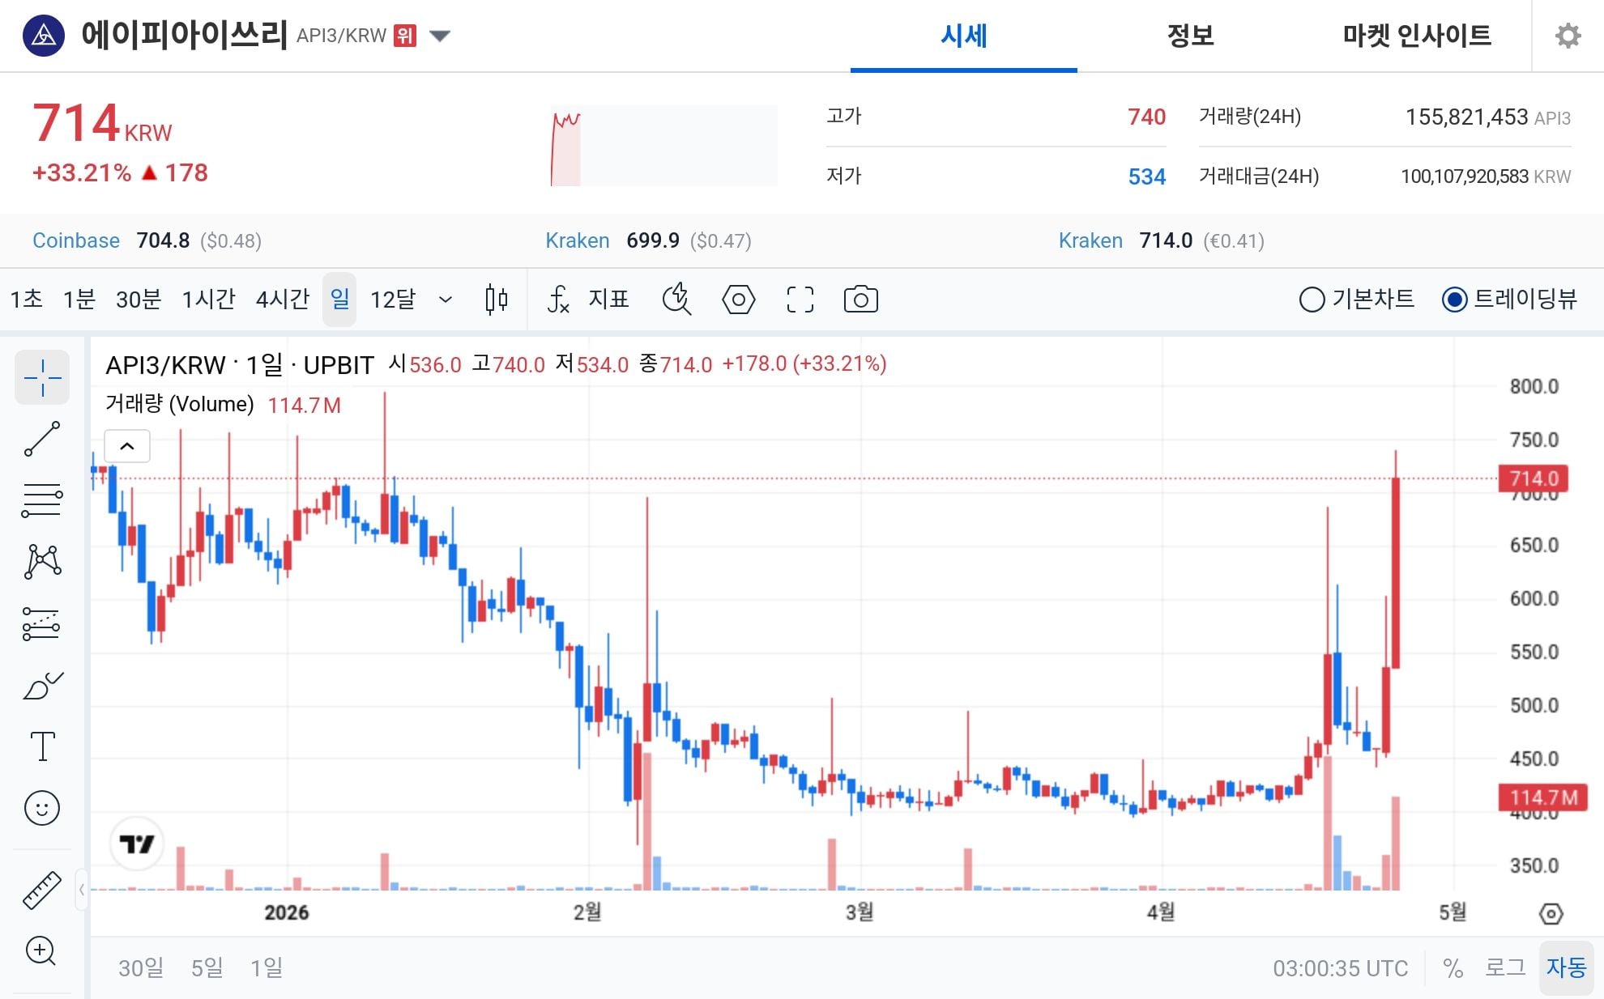
Task: Select the 30일 range button
Action: (141, 967)
